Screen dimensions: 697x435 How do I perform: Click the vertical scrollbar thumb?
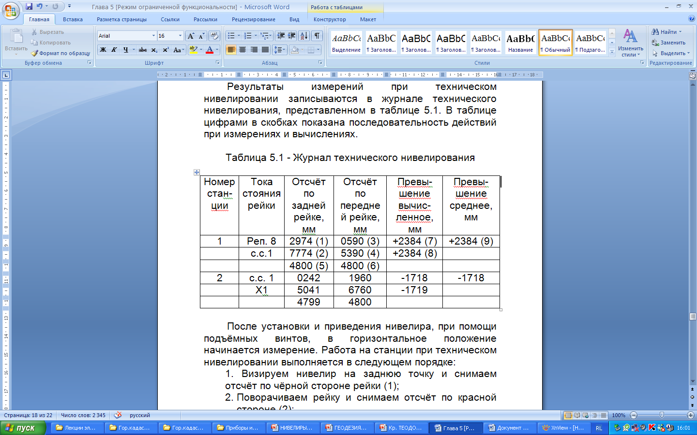click(x=692, y=317)
